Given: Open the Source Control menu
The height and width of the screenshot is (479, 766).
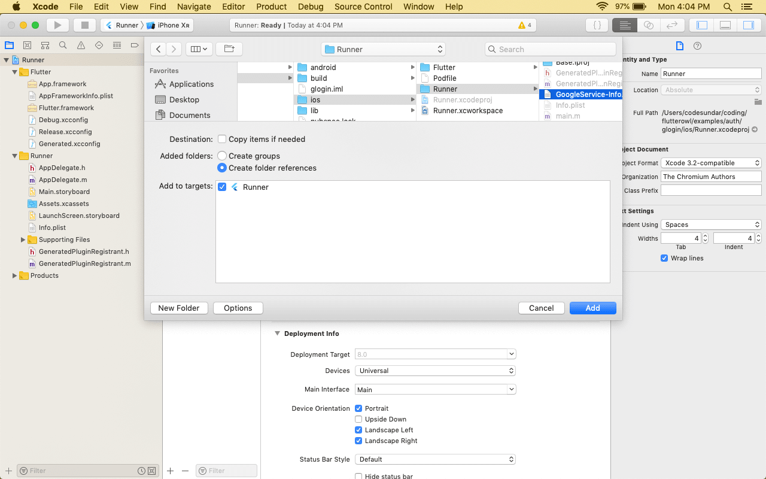Looking at the screenshot, I should [x=363, y=7].
